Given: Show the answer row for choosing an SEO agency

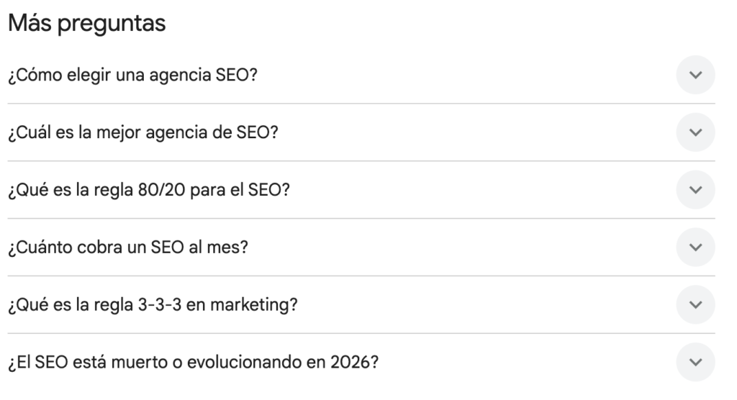Looking at the screenshot, I should point(432,76).
